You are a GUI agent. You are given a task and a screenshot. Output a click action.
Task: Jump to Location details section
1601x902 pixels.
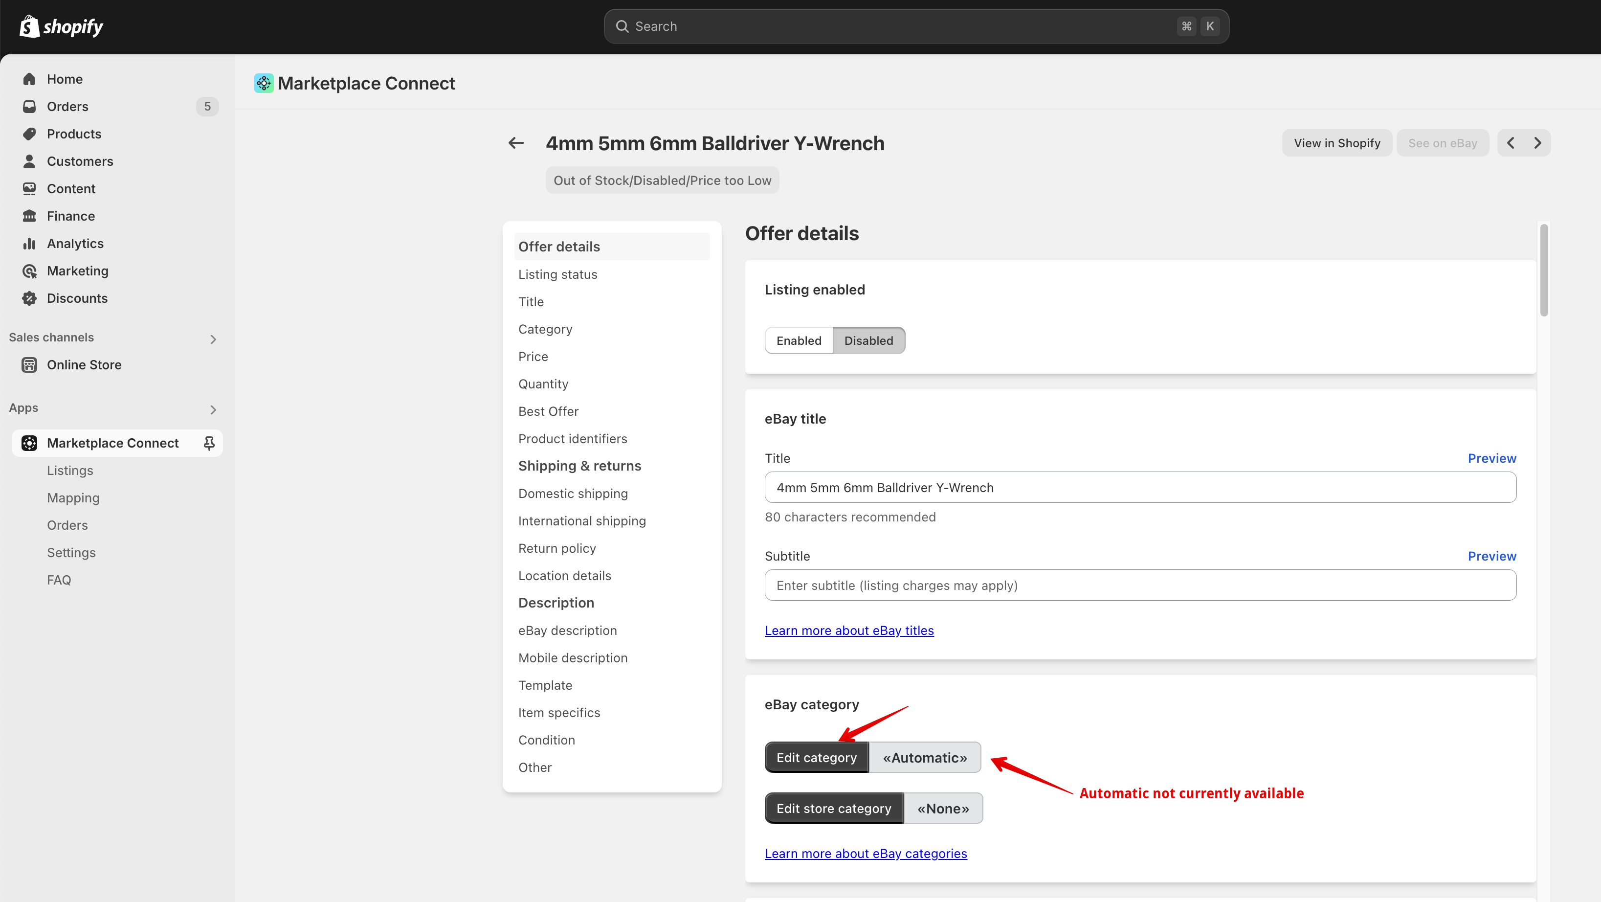[x=564, y=575]
